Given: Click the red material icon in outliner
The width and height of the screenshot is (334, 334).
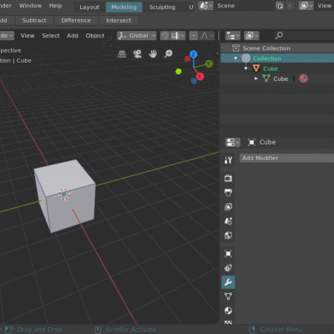Looking at the screenshot, I should [x=303, y=78].
